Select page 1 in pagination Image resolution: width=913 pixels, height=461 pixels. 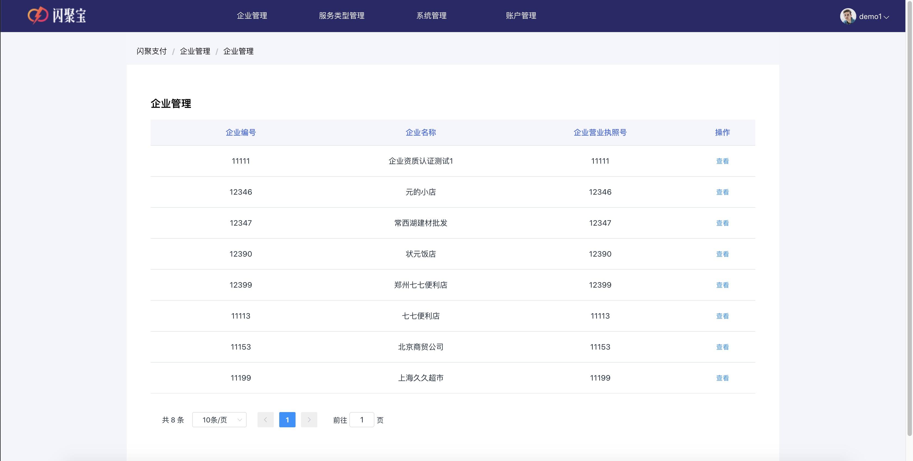[x=287, y=419]
